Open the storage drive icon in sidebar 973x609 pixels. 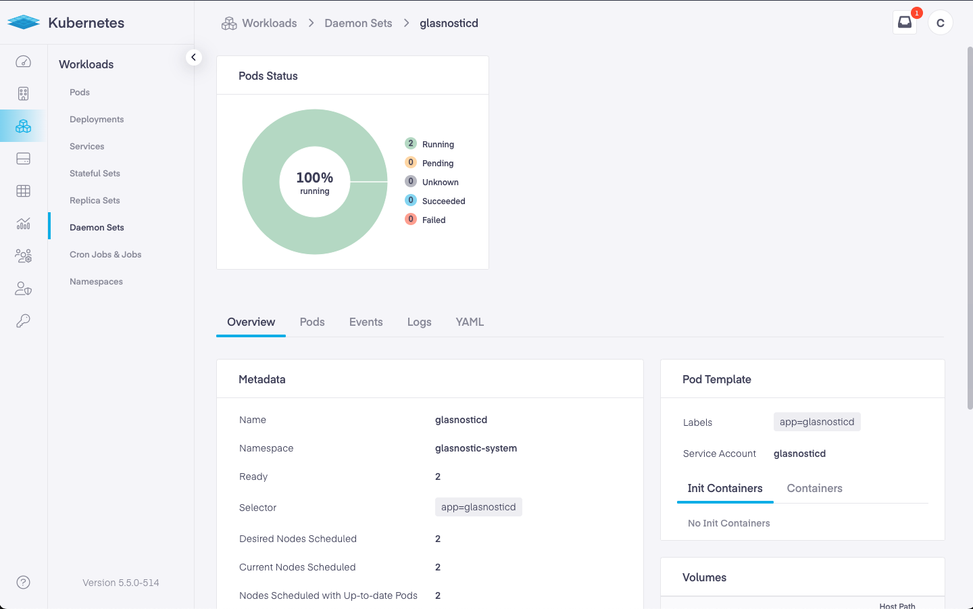(23, 159)
